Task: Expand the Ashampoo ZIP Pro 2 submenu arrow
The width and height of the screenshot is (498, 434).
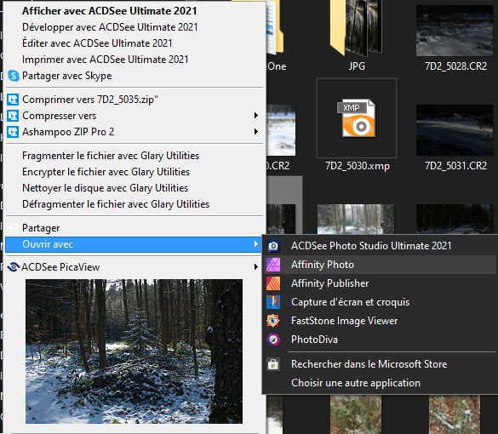Action: pos(256,131)
